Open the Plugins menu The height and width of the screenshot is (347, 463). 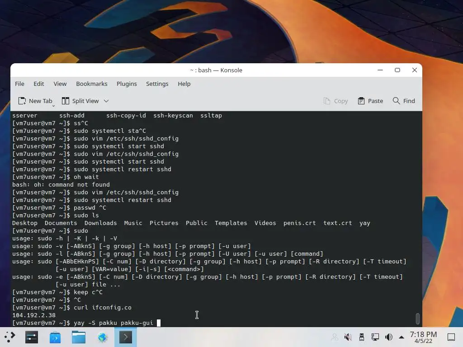pyautogui.click(x=127, y=84)
